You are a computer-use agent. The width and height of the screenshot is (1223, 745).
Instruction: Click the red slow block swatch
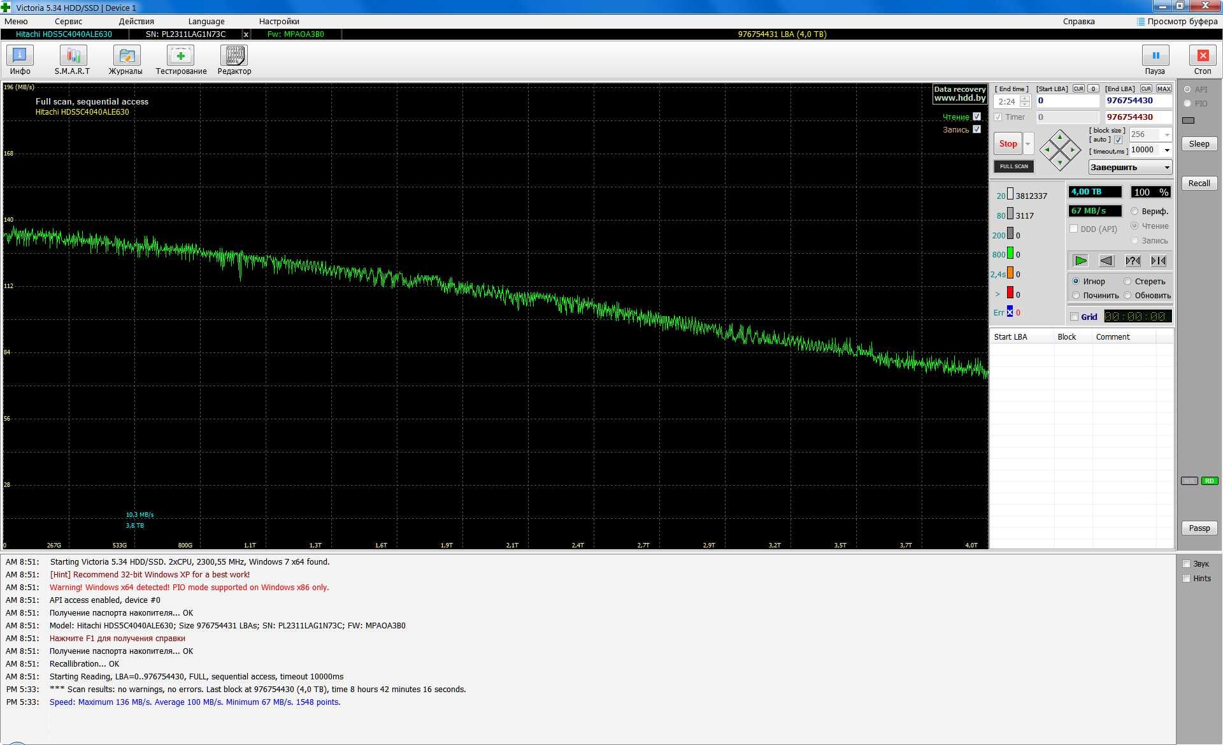click(x=1010, y=293)
